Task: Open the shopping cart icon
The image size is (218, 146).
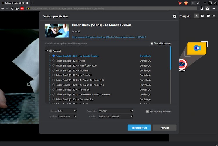Action: (x=180, y=3)
